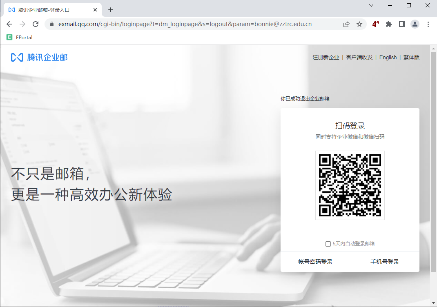Enable 5天内自动登录邮箱 checkbox
Screen dimensions: 437x307
(x=328, y=244)
